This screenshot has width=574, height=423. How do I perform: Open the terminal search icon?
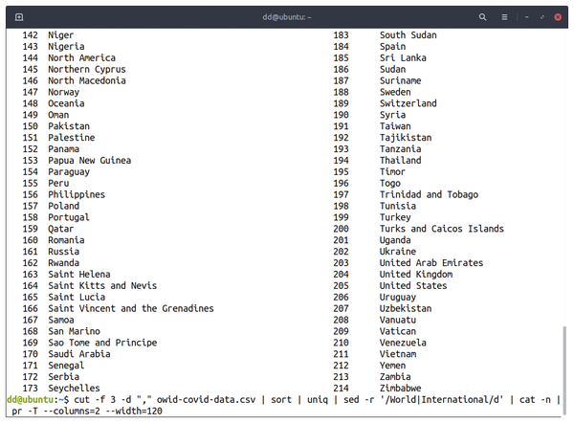482,17
